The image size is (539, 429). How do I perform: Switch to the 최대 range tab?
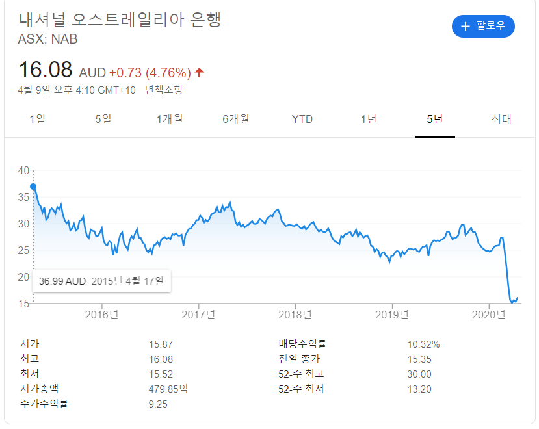coord(501,120)
